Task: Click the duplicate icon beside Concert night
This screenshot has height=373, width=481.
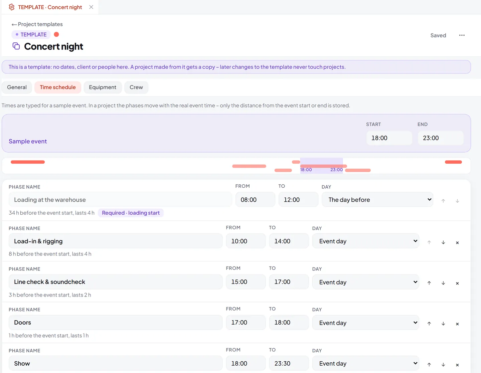Action: pyautogui.click(x=16, y=46)
